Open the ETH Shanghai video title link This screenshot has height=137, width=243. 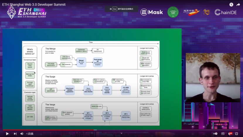coord(34,5)
